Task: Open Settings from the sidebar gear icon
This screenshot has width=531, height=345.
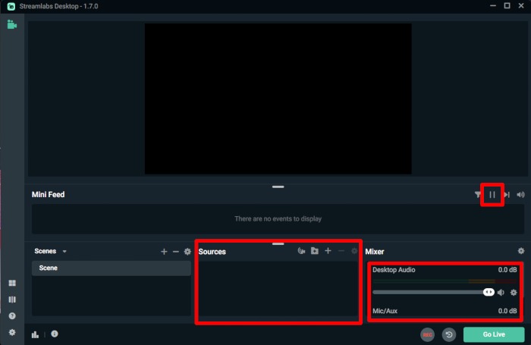Action: point(11,332)
